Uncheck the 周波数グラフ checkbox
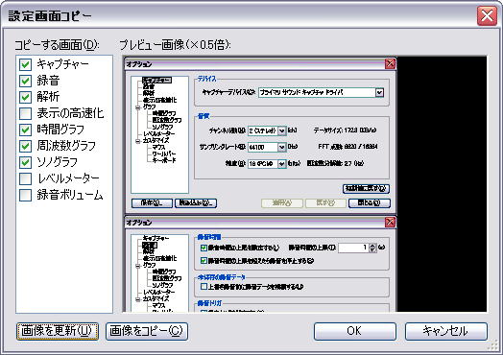503x355 pixels. tap(25, 146)
